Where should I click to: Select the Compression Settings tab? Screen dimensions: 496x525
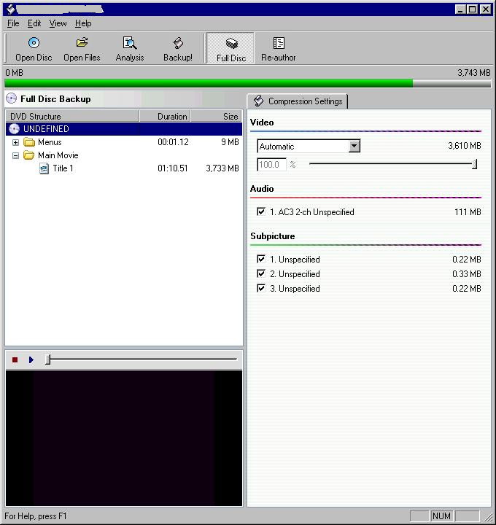[298, 101]
